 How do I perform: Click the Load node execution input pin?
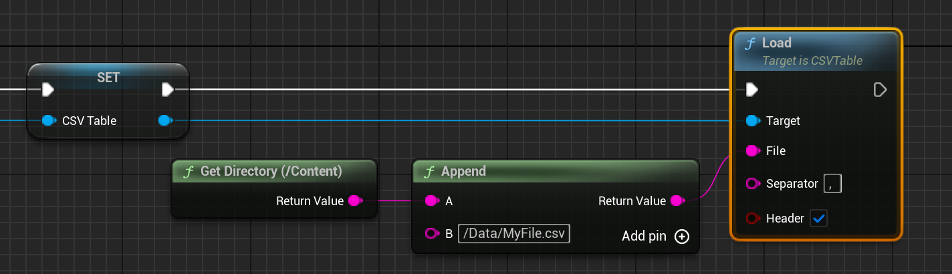[752, 90]
